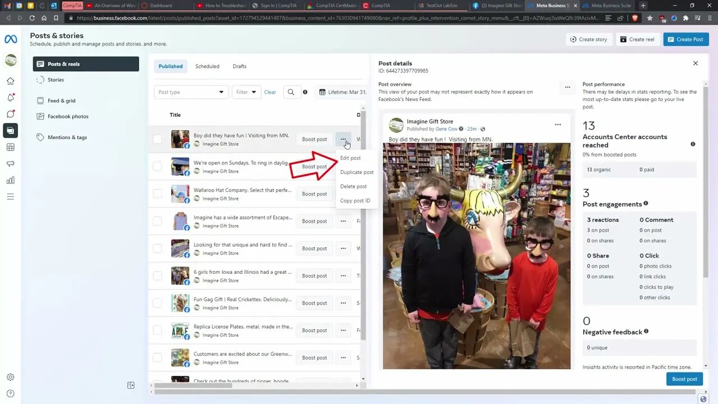718x404 pixels.
Task: Check the box for Customers are excited post
Action: coord(158,357)
